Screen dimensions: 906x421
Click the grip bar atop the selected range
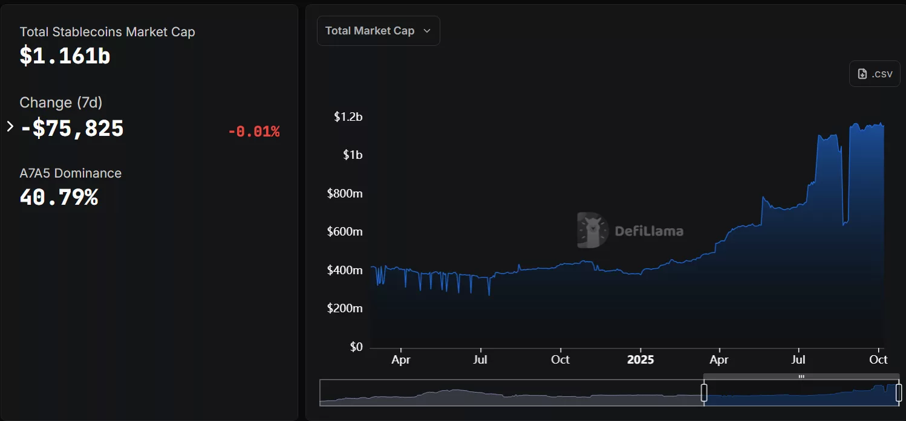pos(801,376)
